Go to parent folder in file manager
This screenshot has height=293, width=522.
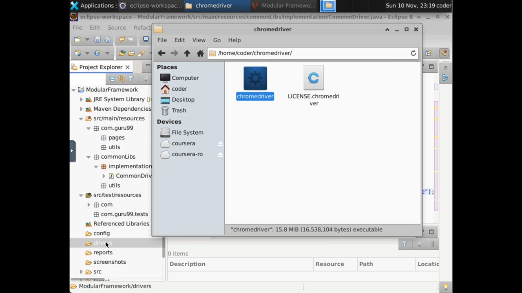click(x=187, y=53)
